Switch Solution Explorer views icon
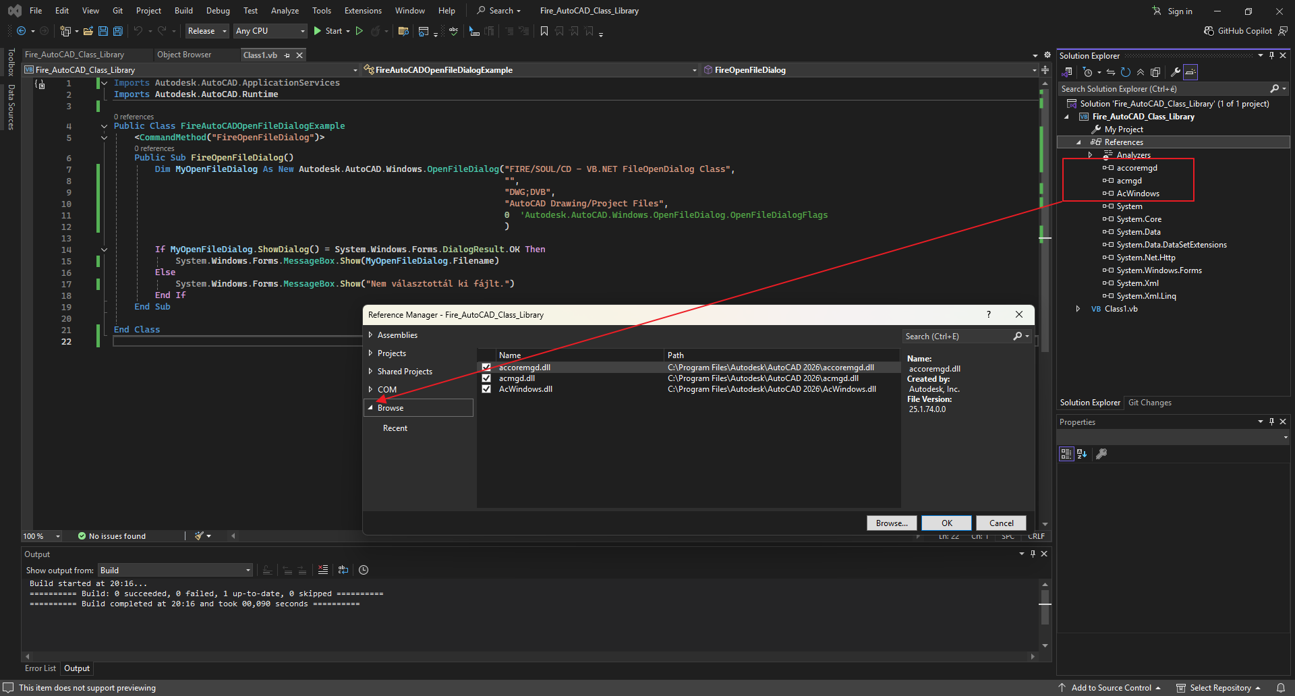Viewport: 1295px width, 696px height. [x=1068, y=72]
